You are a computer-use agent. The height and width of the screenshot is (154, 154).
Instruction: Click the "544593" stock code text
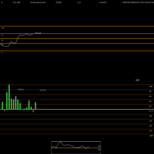[103, 2]
